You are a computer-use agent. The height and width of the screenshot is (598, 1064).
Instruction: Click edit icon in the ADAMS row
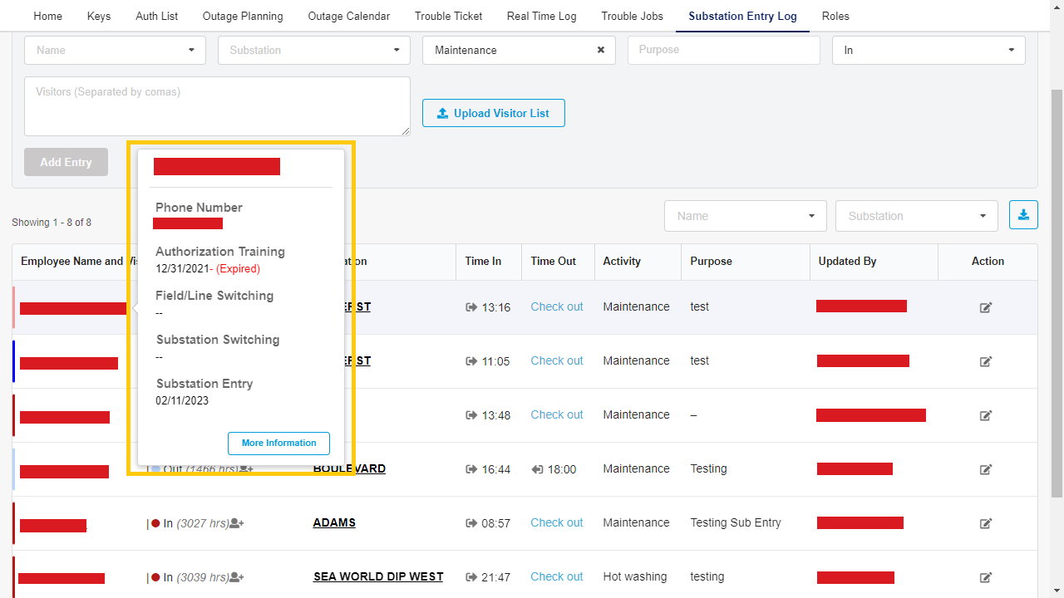tap(986, 523)
